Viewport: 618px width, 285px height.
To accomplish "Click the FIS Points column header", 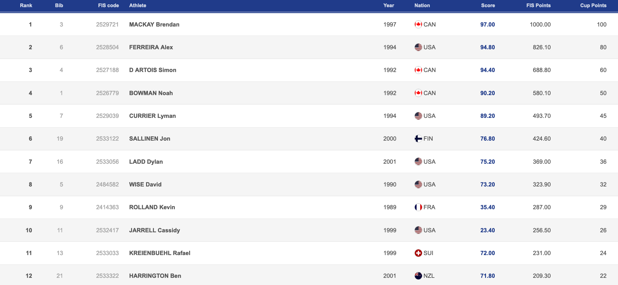I will tap(538, 5).
